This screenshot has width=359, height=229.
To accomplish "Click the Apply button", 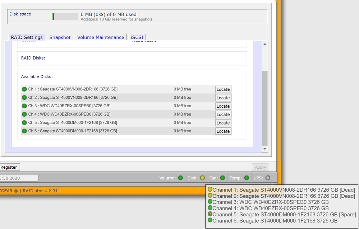I will tap(260, 167).
